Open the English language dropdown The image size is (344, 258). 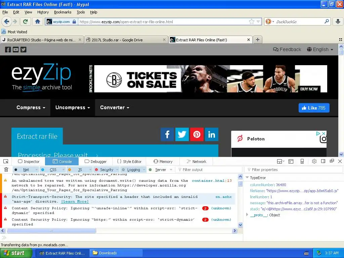point(320,49)
